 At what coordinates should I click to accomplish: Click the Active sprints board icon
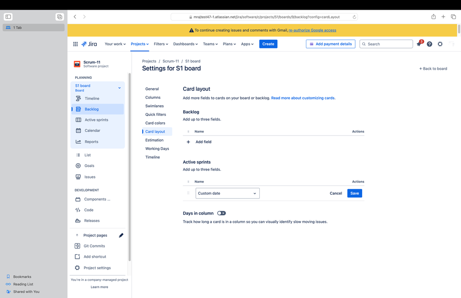pyautogui.click(x=78, y=120)
